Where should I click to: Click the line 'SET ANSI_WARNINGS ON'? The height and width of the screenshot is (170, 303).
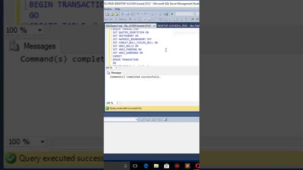[128, 53]
